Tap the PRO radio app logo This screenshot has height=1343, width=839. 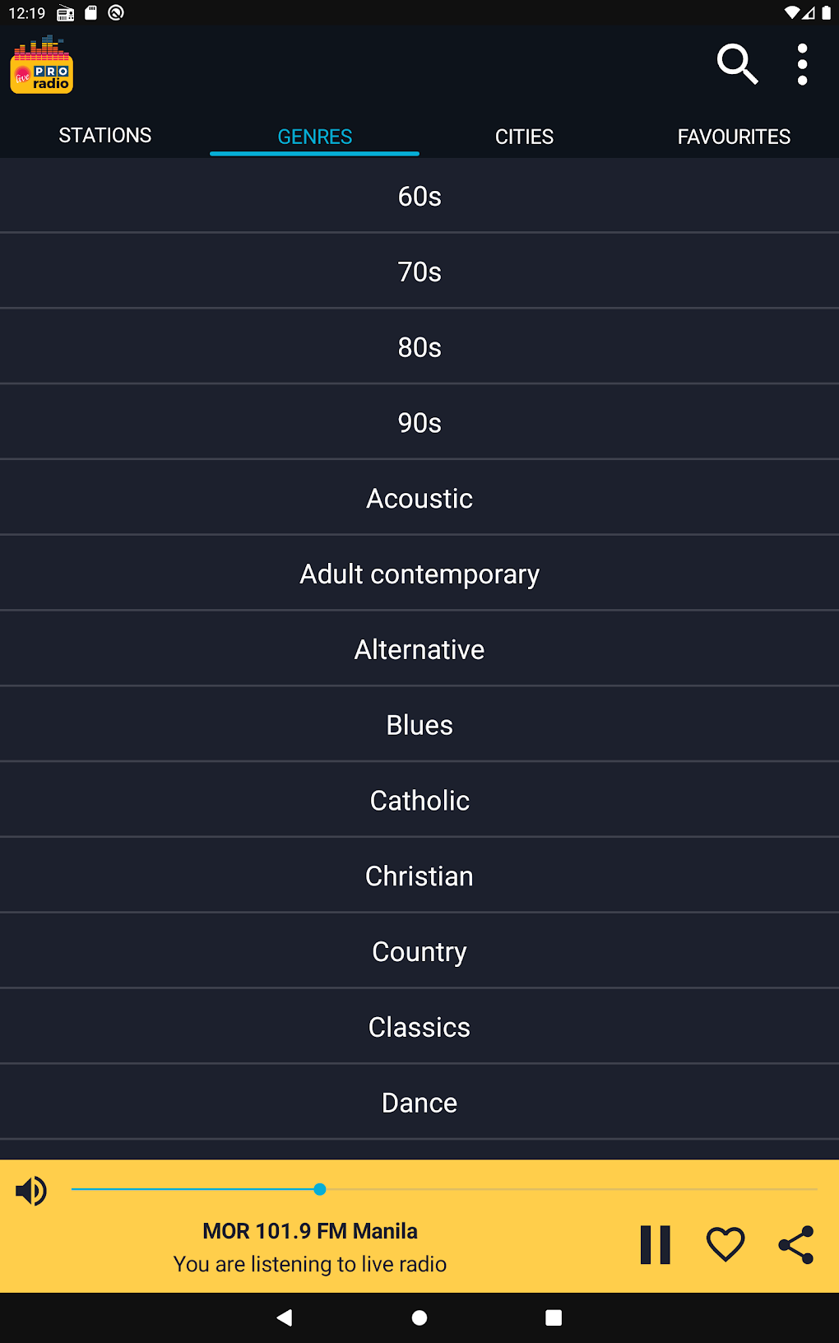[x=42, y=65]
